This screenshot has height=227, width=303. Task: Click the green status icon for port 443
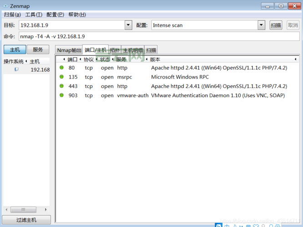click(x=61, y=86)
